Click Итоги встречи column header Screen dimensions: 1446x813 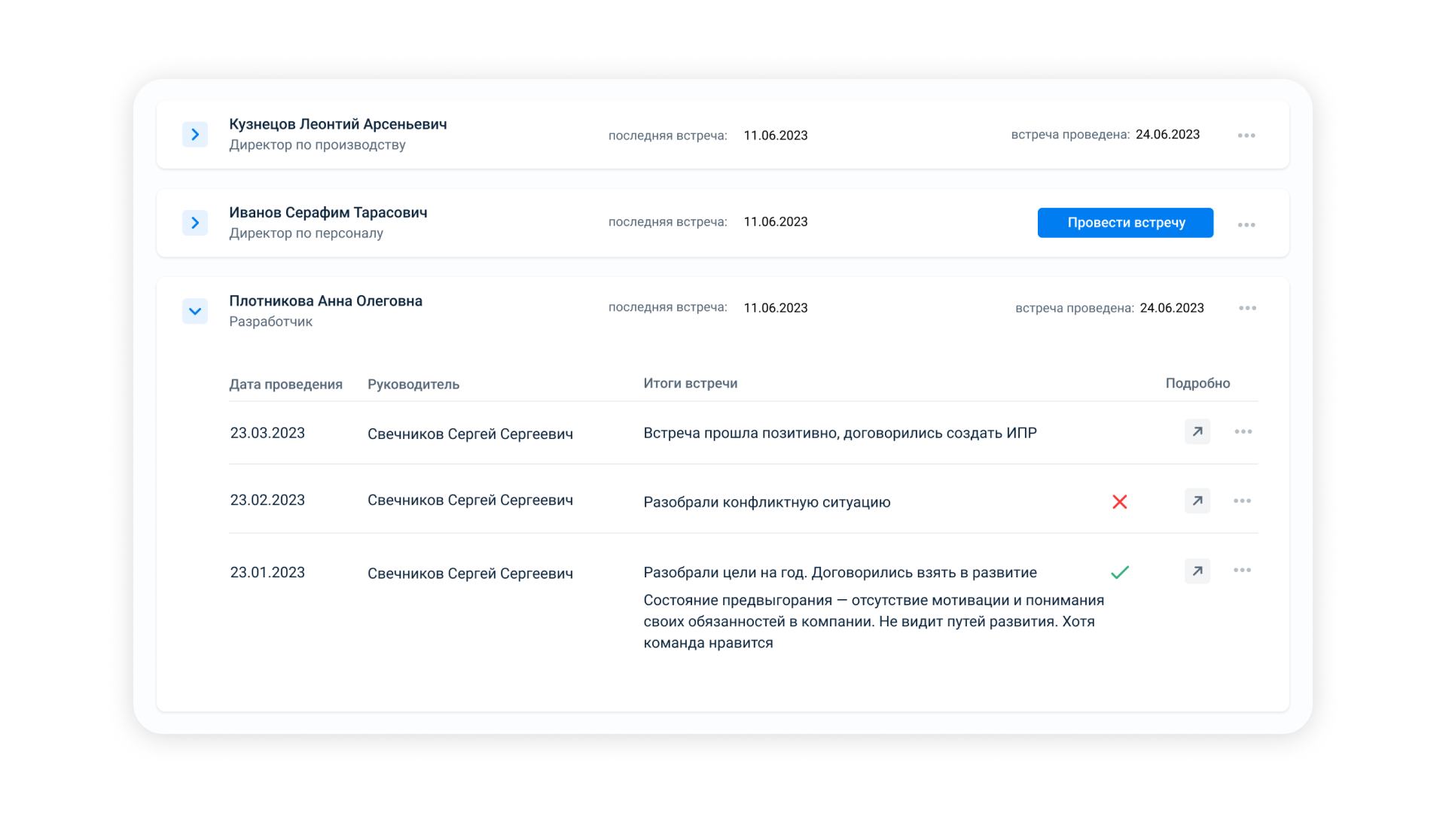pos(690,383)
